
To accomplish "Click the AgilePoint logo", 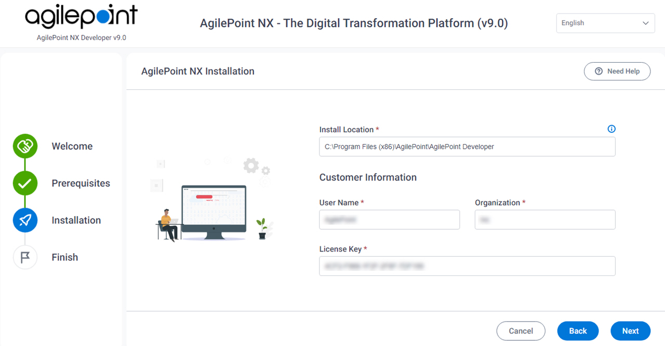I will (82, 17).
